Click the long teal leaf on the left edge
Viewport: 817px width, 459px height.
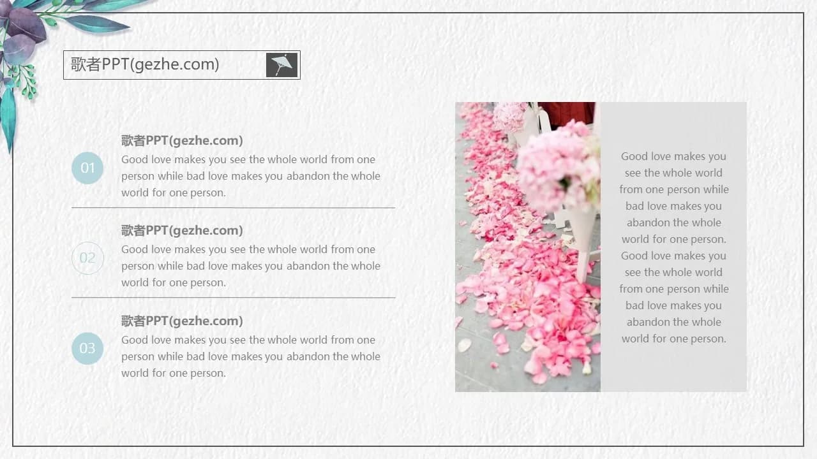[x=8, y=118]
